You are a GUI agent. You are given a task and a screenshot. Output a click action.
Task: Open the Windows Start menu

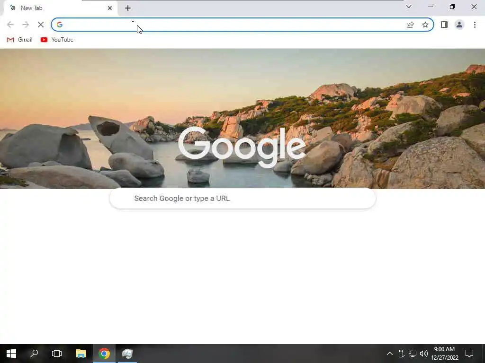(x=11, y=354)
